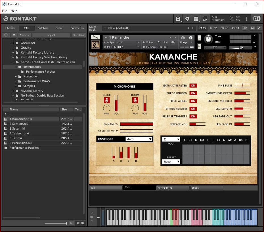
Task: Toggle Release Triggers ON switch
Action: click(193, 116)
